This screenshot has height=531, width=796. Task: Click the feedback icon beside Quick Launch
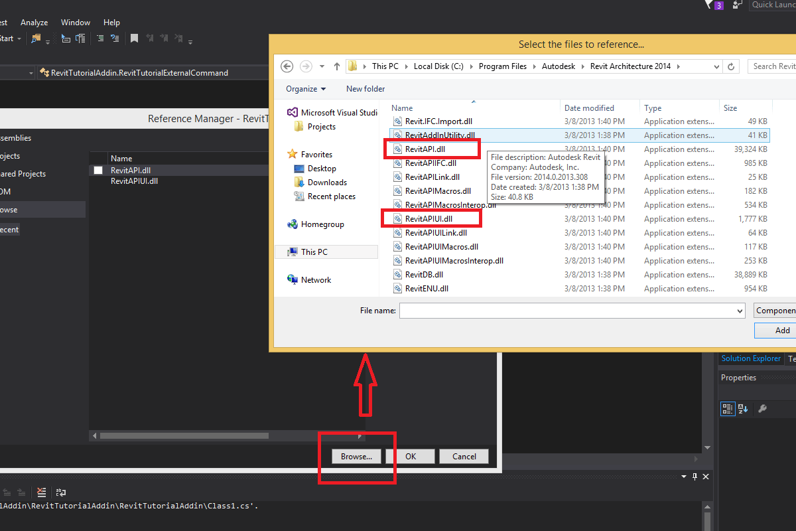coord(738,5)
